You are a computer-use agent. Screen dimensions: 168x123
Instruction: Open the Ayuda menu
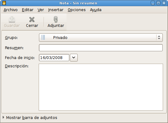tap(96, 10)
